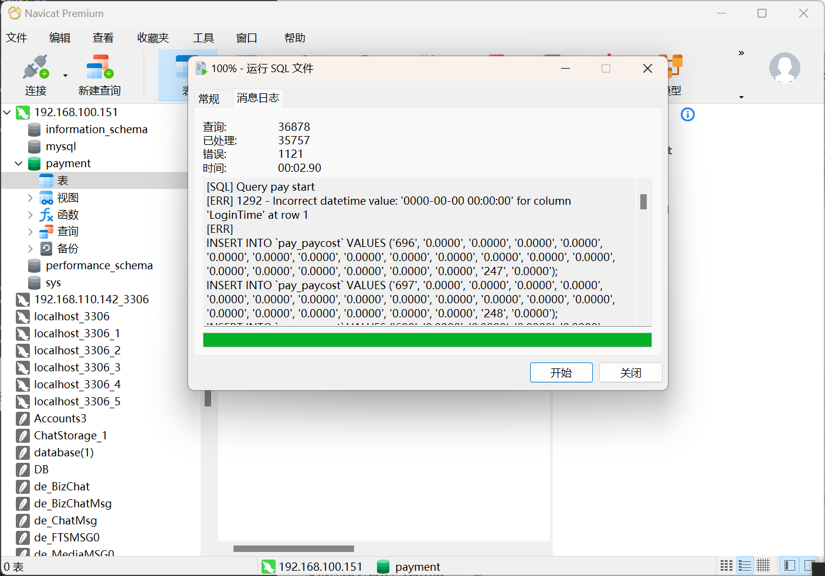Click the horizontal scrollbar behind dialog
Screen dimensions: 825x576
pyautogui.click(x=294, y=549)
